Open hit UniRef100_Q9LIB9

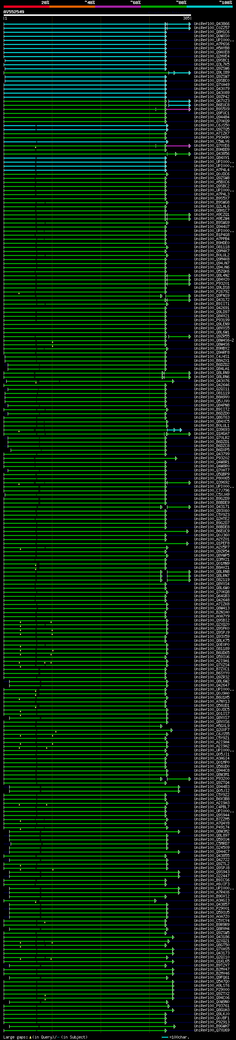[x=212, y=73]
